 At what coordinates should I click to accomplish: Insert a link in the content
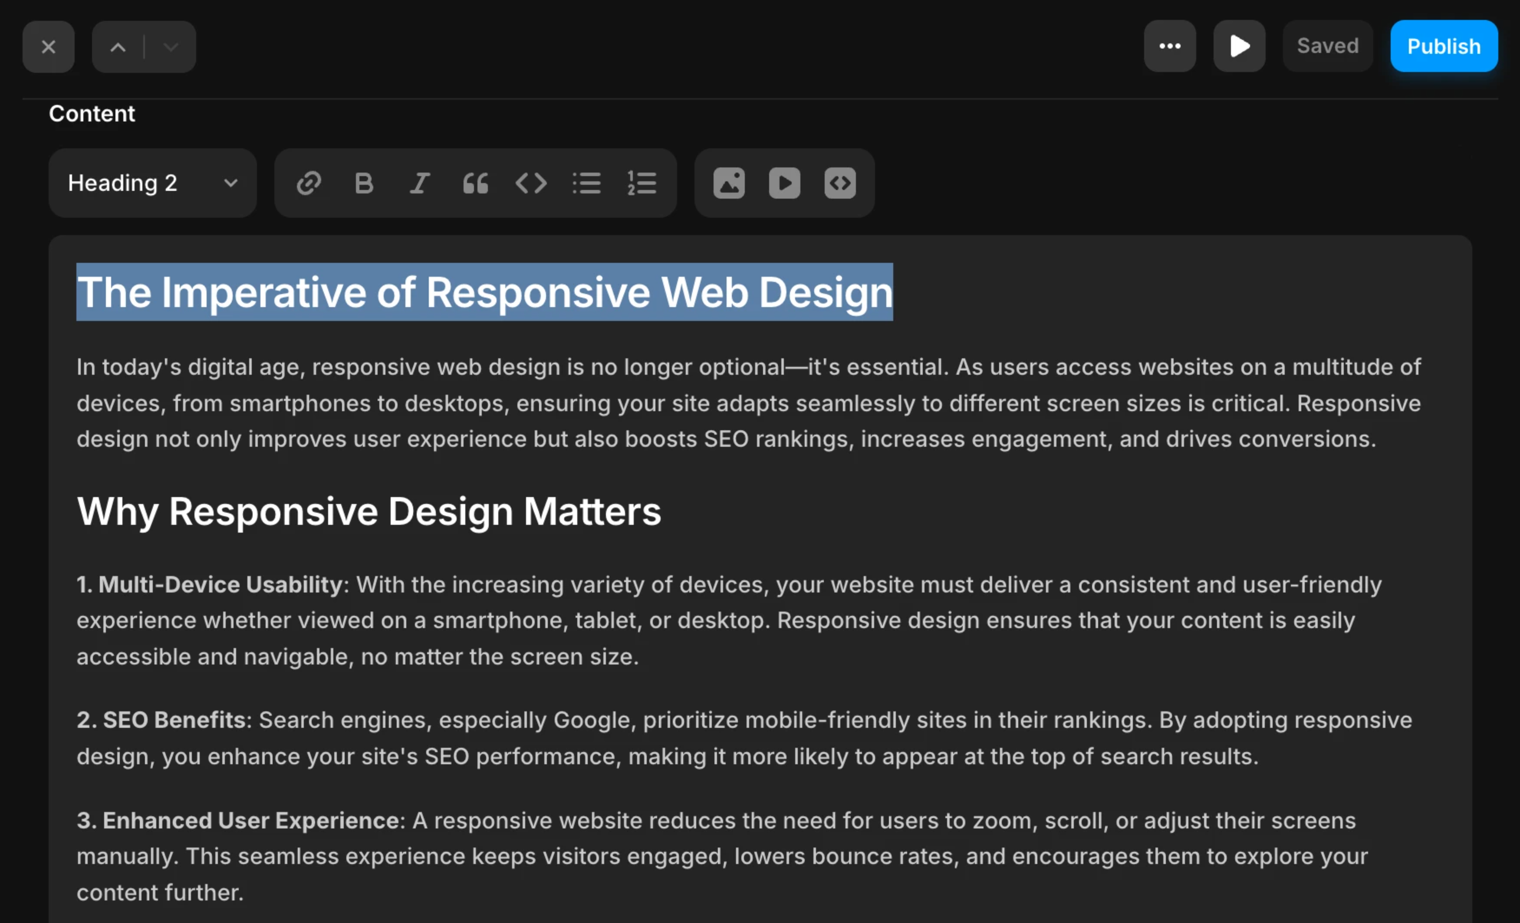click(309, 183)
